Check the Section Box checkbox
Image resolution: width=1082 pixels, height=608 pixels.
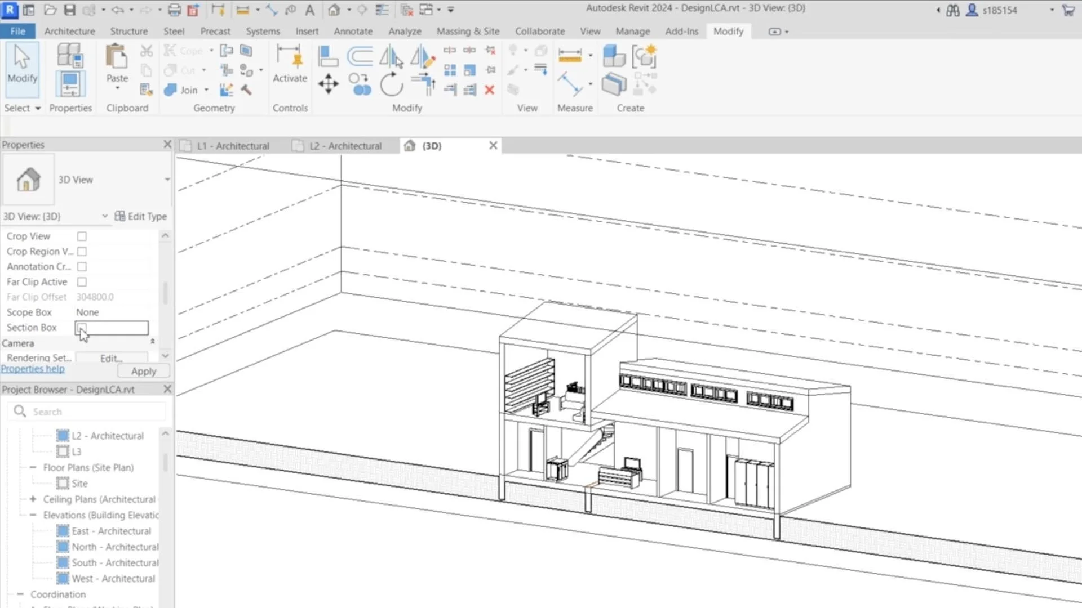(x=82, y=327)
